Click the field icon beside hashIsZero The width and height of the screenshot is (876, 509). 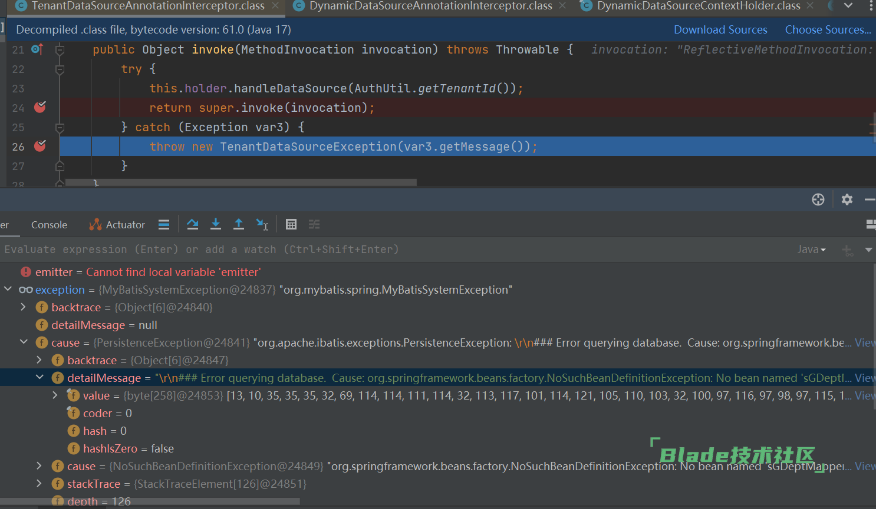pos(74,448)
